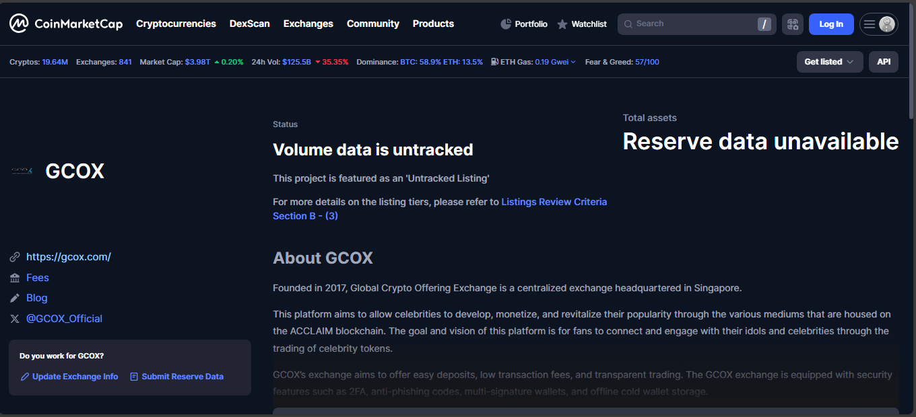
Task: Click the X (Twitter) @GCOX_Official handle
Action: 64,319
